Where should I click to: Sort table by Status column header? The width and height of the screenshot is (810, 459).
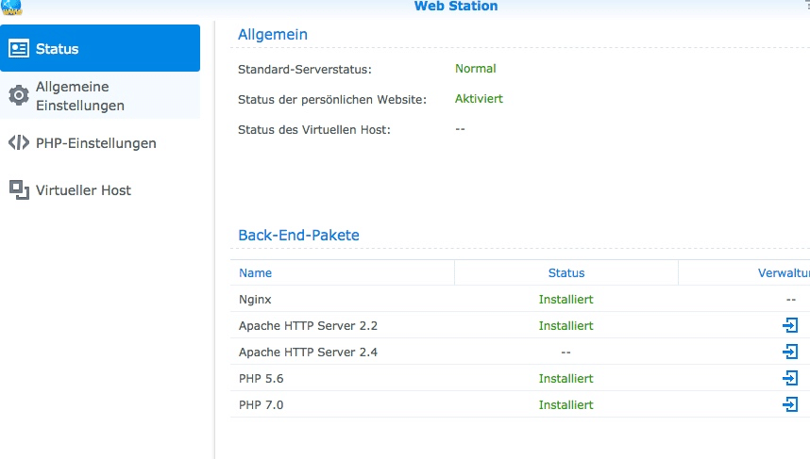[x=565, y=273]
